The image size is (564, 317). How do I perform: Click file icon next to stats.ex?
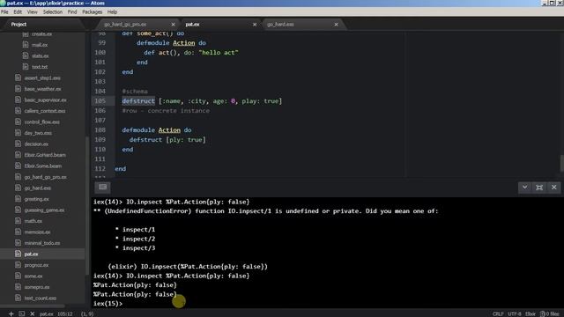point(26,55)
